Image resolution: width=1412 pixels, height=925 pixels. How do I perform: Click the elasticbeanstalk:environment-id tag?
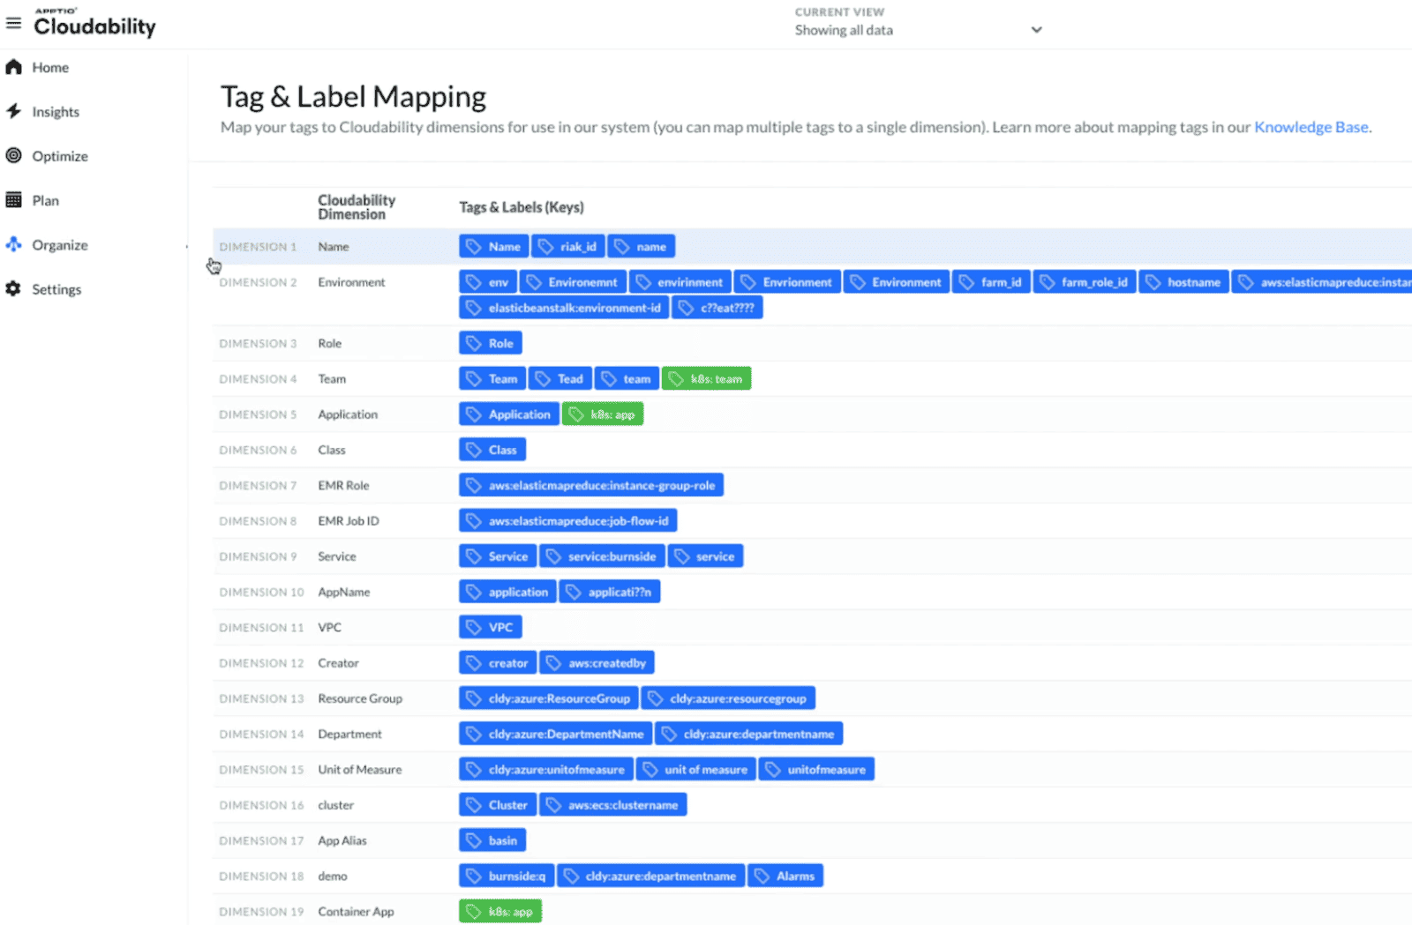point(564,308)
